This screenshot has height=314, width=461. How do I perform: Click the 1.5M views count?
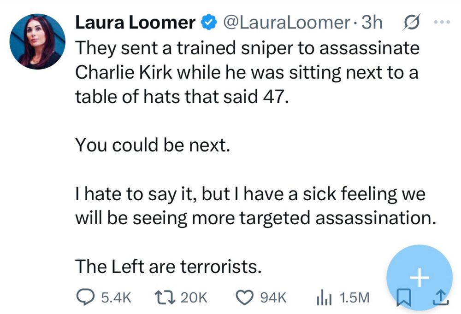click(x=355, y=298)
